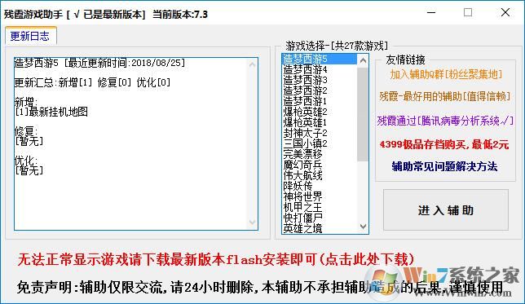This screenshot has width=525, height=304.
Task: Open the 加入辅助Q群 link
Action: click(446, 74)
